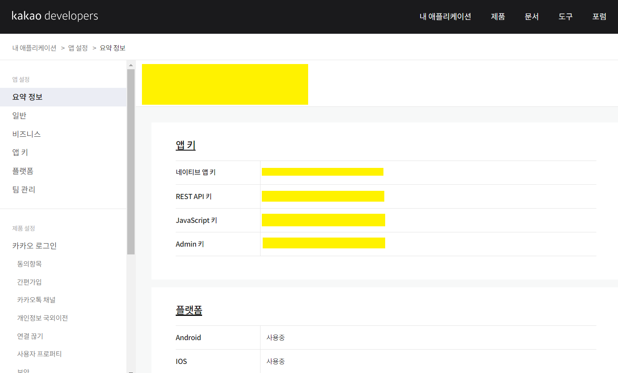Click the IOS platform label

coord(181,361)
